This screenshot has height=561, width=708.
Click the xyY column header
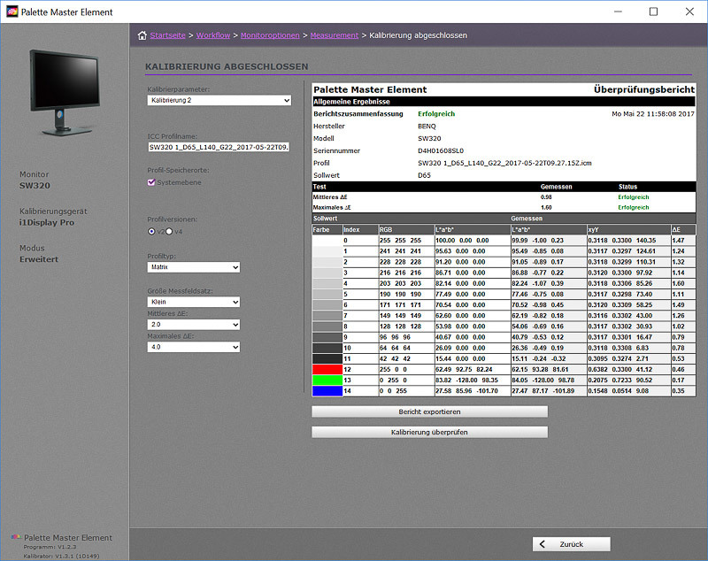(x=628, y=230)
